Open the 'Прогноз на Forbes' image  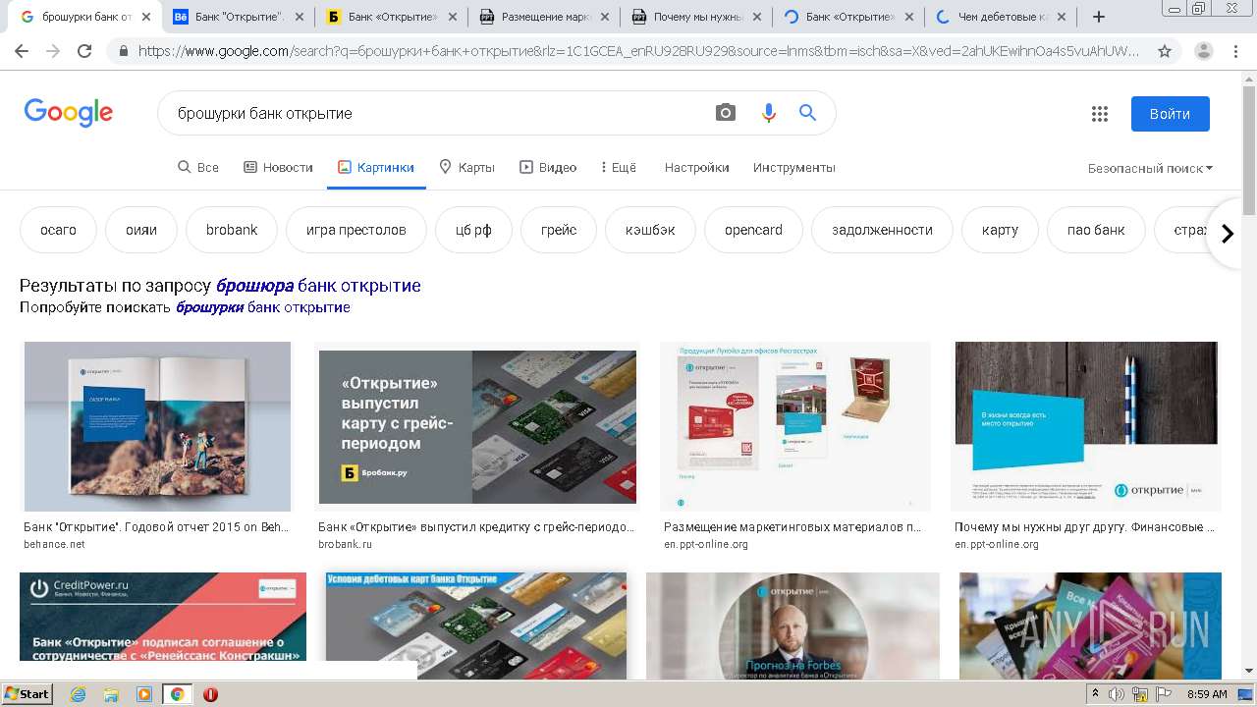coord(793,625)
